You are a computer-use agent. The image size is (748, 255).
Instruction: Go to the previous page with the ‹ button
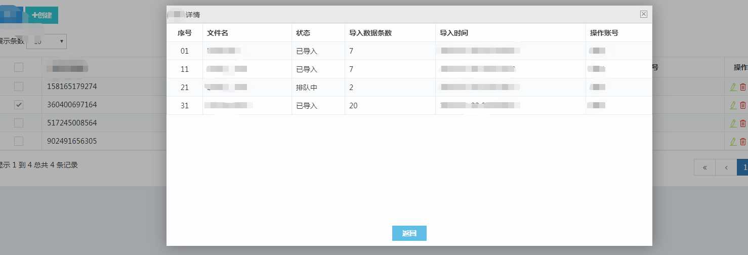point(726,167)
